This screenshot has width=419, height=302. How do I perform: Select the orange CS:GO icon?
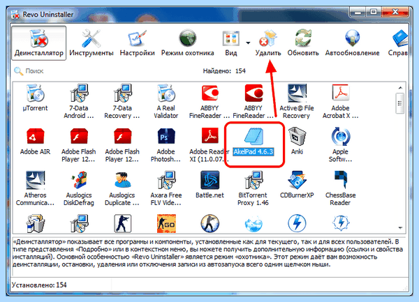click(x=166, y=224)
